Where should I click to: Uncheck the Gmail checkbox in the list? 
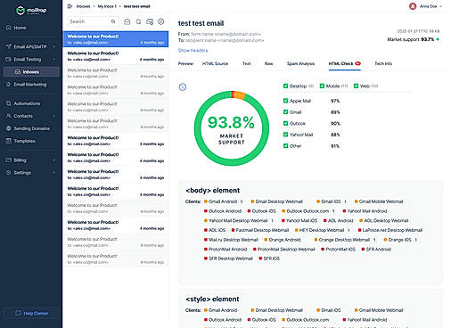(x=285, y=112)
